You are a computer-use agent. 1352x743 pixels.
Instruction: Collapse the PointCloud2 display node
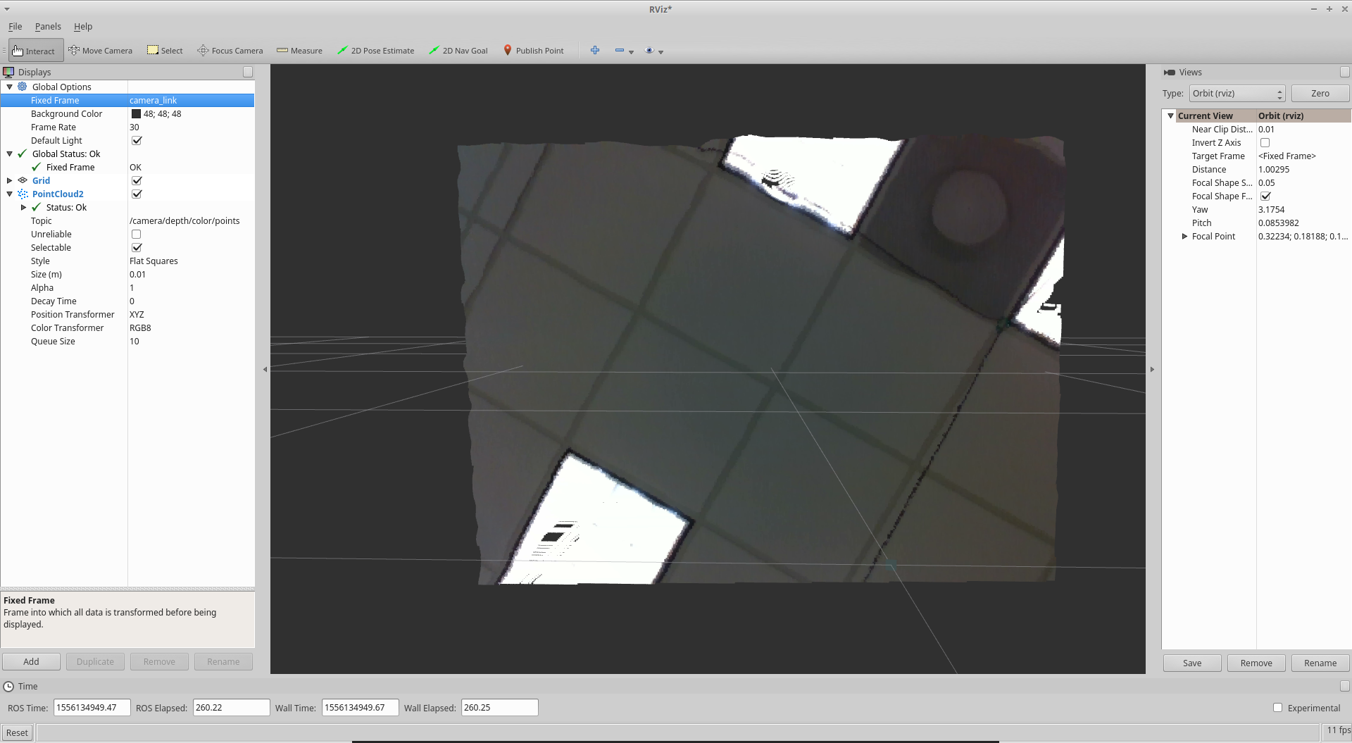click(9, 194)
